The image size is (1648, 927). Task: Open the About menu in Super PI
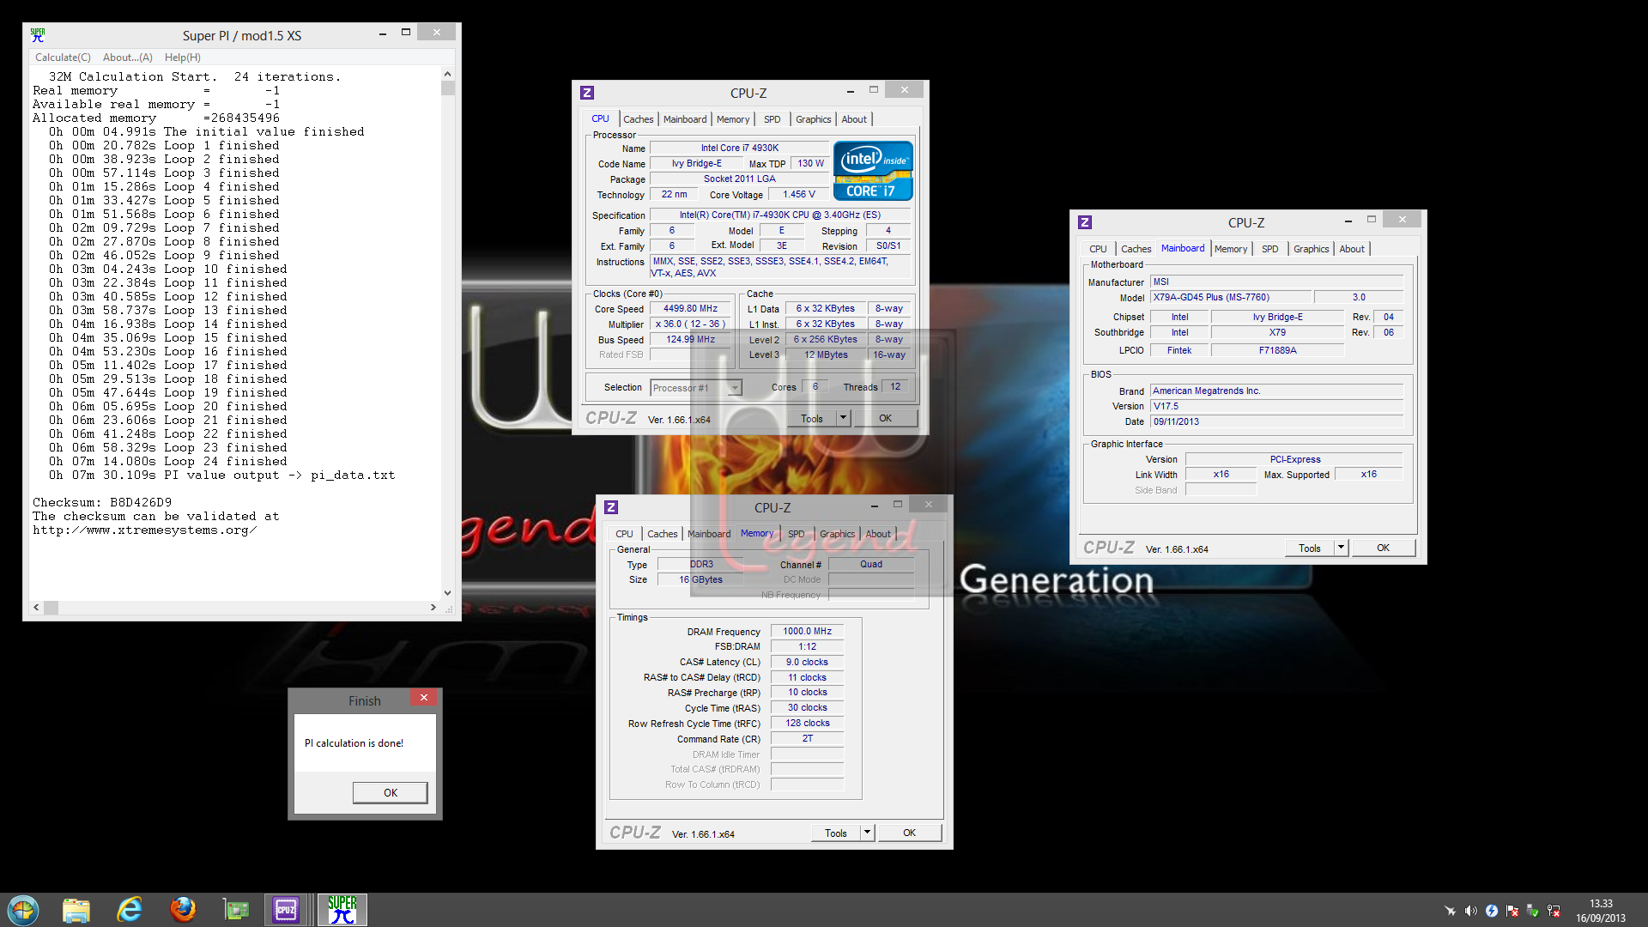127,58
